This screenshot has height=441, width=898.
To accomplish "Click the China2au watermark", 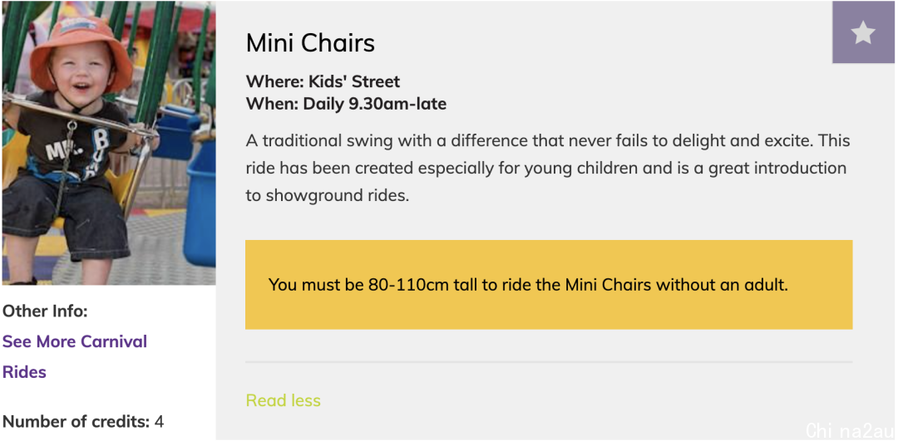I will coord(849,430).
